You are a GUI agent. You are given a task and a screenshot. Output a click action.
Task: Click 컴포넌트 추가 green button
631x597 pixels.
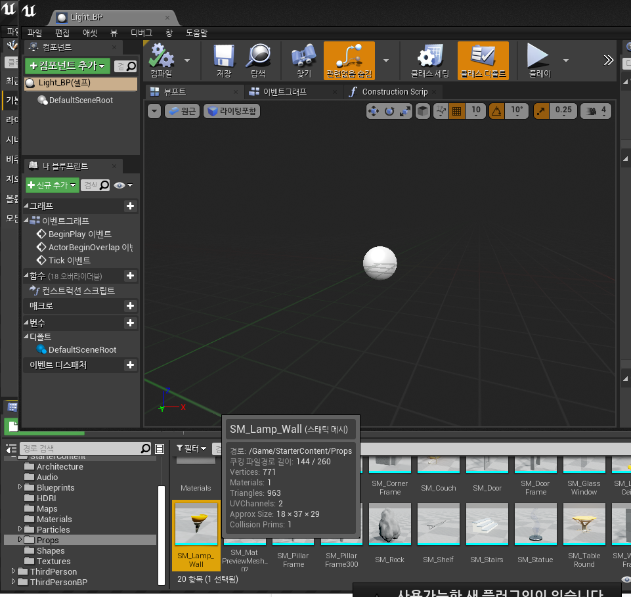tap(68, 66)
